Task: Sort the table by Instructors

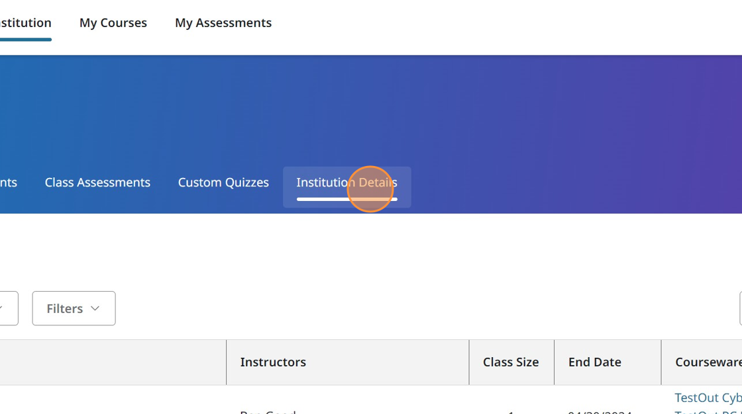Action: coord(273,362)
